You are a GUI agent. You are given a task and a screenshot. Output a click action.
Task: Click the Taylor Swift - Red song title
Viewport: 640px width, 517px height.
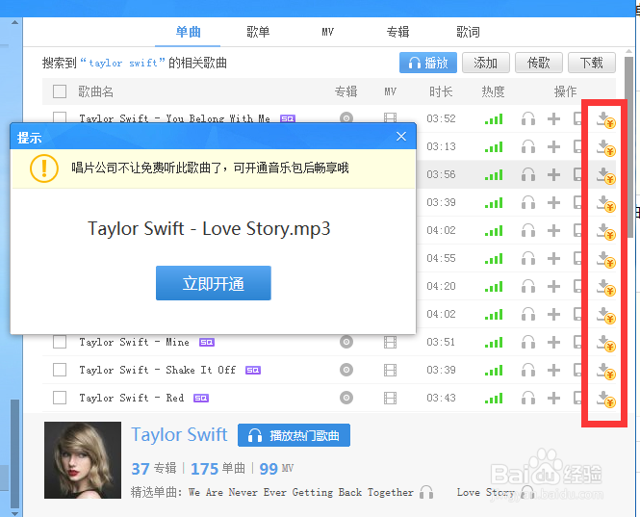click(132, 398)
